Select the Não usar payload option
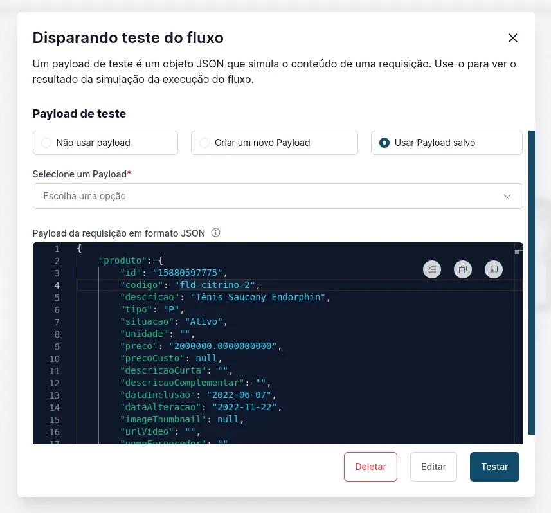This screenshot has height=513, width=551. point(105,143)
